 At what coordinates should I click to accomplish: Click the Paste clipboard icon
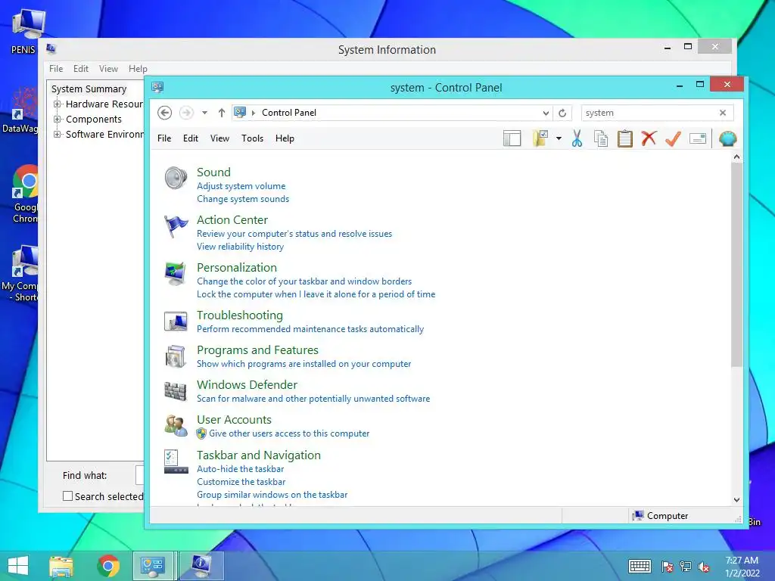click(625, 139)
